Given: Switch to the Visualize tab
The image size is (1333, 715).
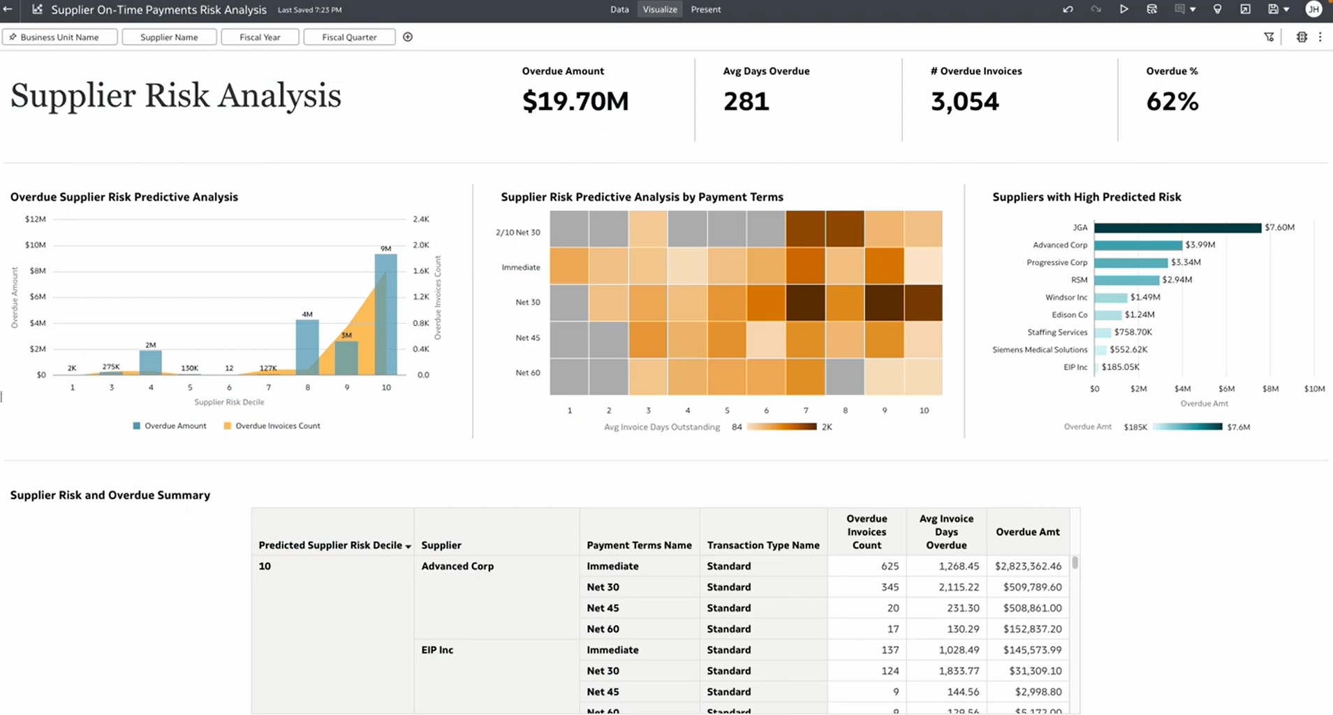Looking at the screenshot, I should (660, 10).
